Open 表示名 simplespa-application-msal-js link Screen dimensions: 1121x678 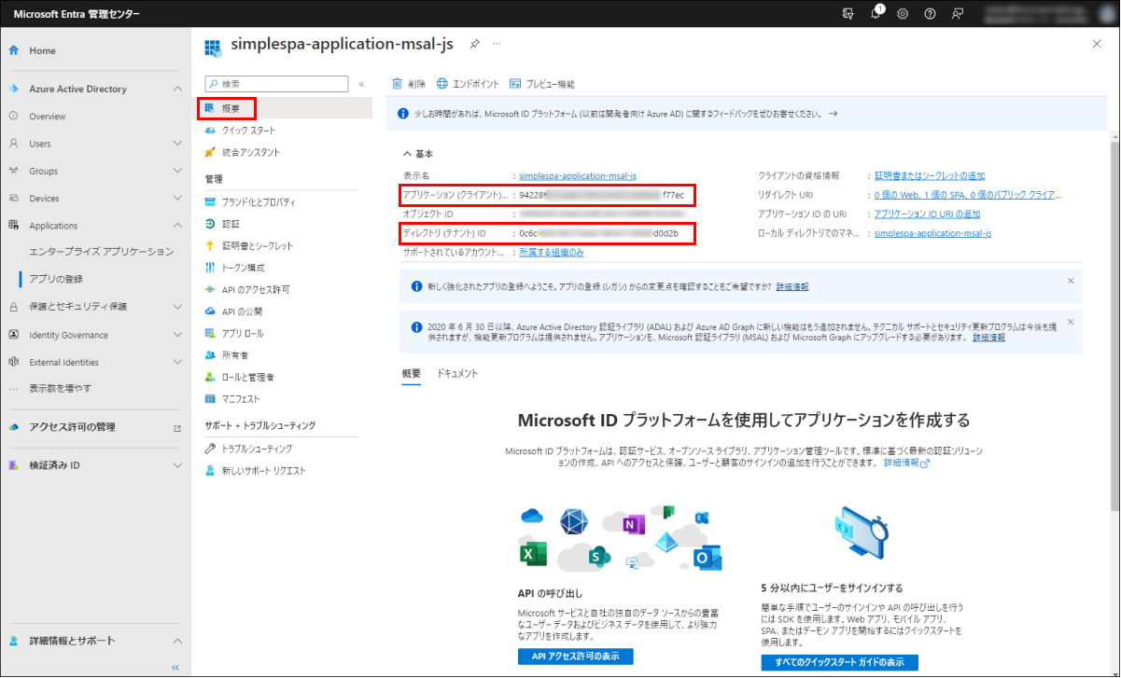(578, 175)
